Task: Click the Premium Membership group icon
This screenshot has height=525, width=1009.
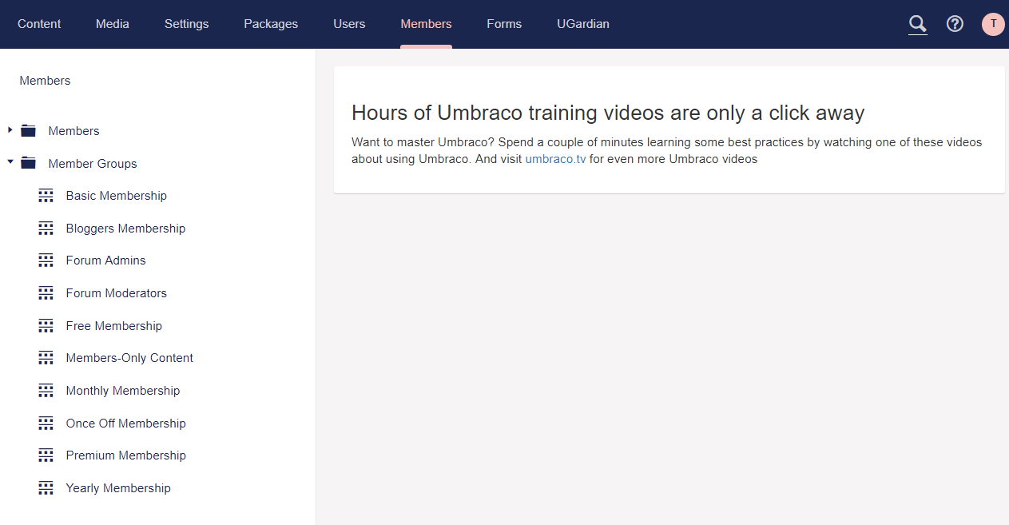Action: pyautogui.click(x=46, y=455)
